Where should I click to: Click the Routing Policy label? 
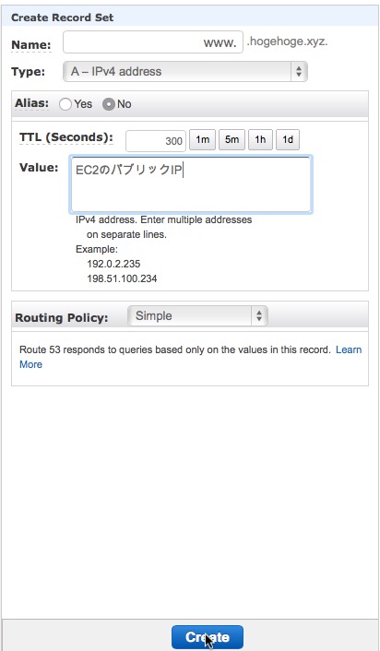coord(62,318)
